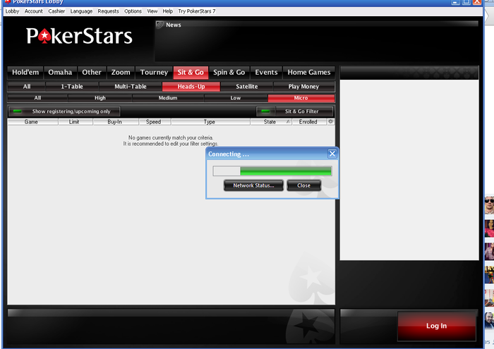Screen dimensions: 494x349
Task: Open the View menu
Action: [152, 11]
